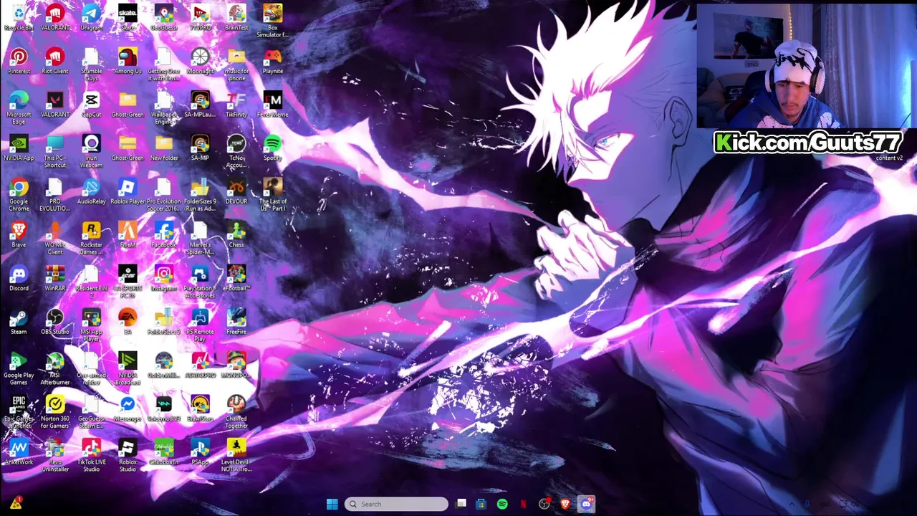Select the Level Devil game icon
Screen dimensions: 917x516
pyautogui.click(x=236, y=456)
